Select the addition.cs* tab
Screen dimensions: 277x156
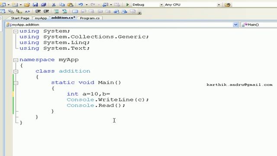63,18
